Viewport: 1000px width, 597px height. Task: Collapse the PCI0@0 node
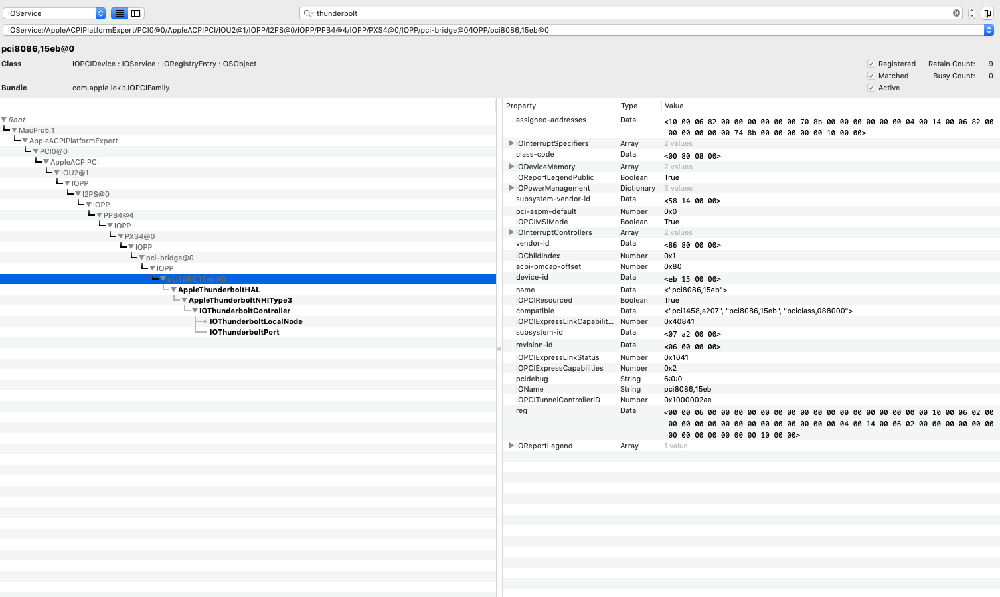[36, 151]
